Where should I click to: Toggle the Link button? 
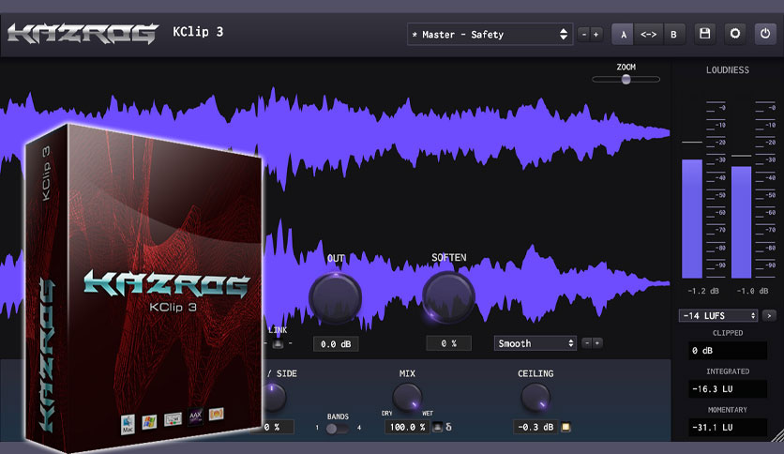278,344
